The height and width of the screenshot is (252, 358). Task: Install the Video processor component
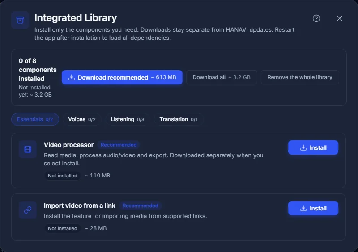click(x=313, y=147)
